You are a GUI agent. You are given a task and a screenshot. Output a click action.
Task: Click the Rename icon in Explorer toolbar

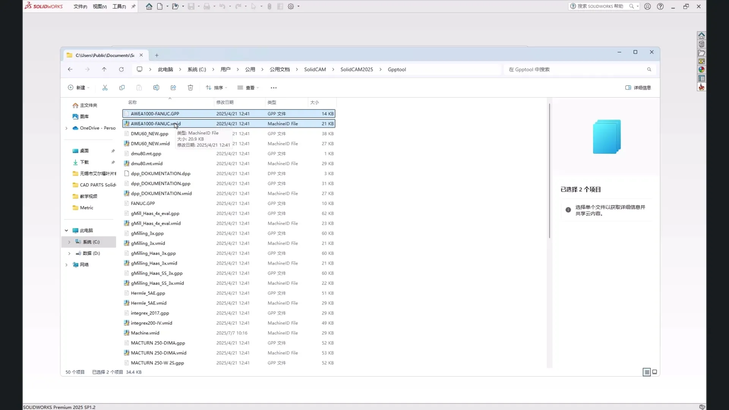[x=156, y=88]
